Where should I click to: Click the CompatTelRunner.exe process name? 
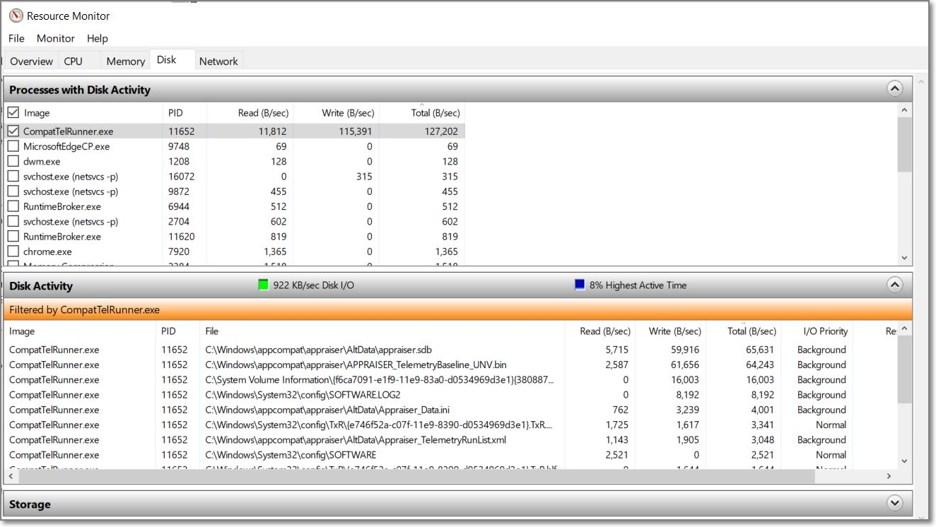(x=68, y=131)
